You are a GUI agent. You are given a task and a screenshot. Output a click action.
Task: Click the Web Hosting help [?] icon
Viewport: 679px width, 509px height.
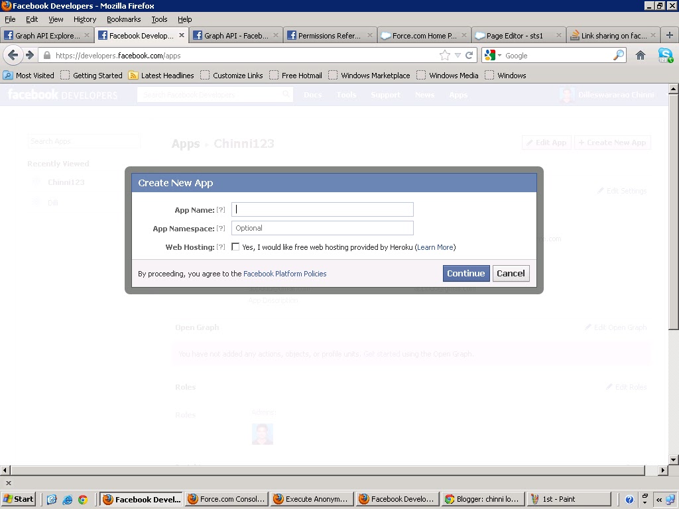click(221, 247)
